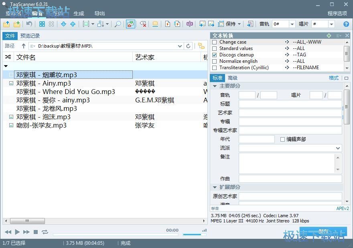The image size is (353, 248).
Task: Open the search magnifier tool
Action: point(117,24)
